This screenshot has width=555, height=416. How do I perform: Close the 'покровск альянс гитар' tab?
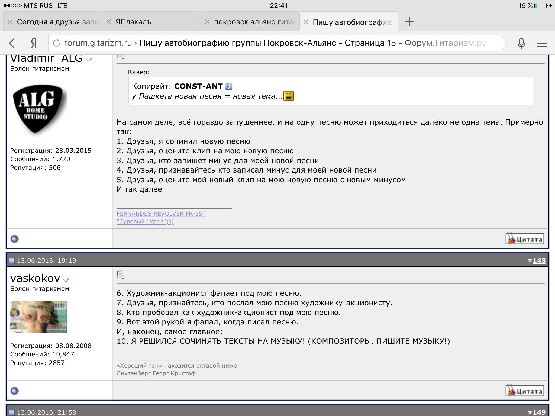tap(207, 22)
